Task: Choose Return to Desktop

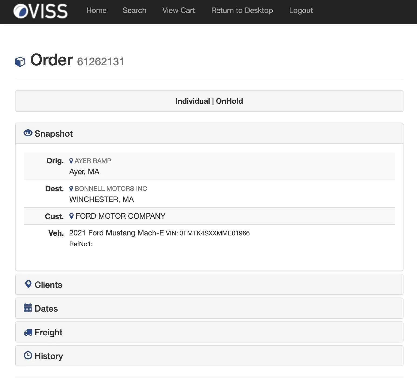Action: pyautogui.click(x=242, y=11)
